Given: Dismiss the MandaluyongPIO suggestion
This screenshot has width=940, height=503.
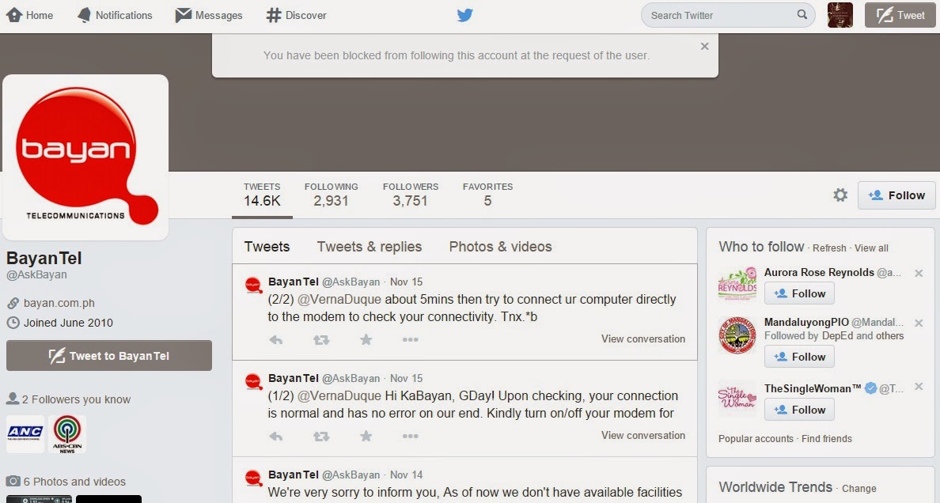Looking at the screenshot, I should point(919,323).
